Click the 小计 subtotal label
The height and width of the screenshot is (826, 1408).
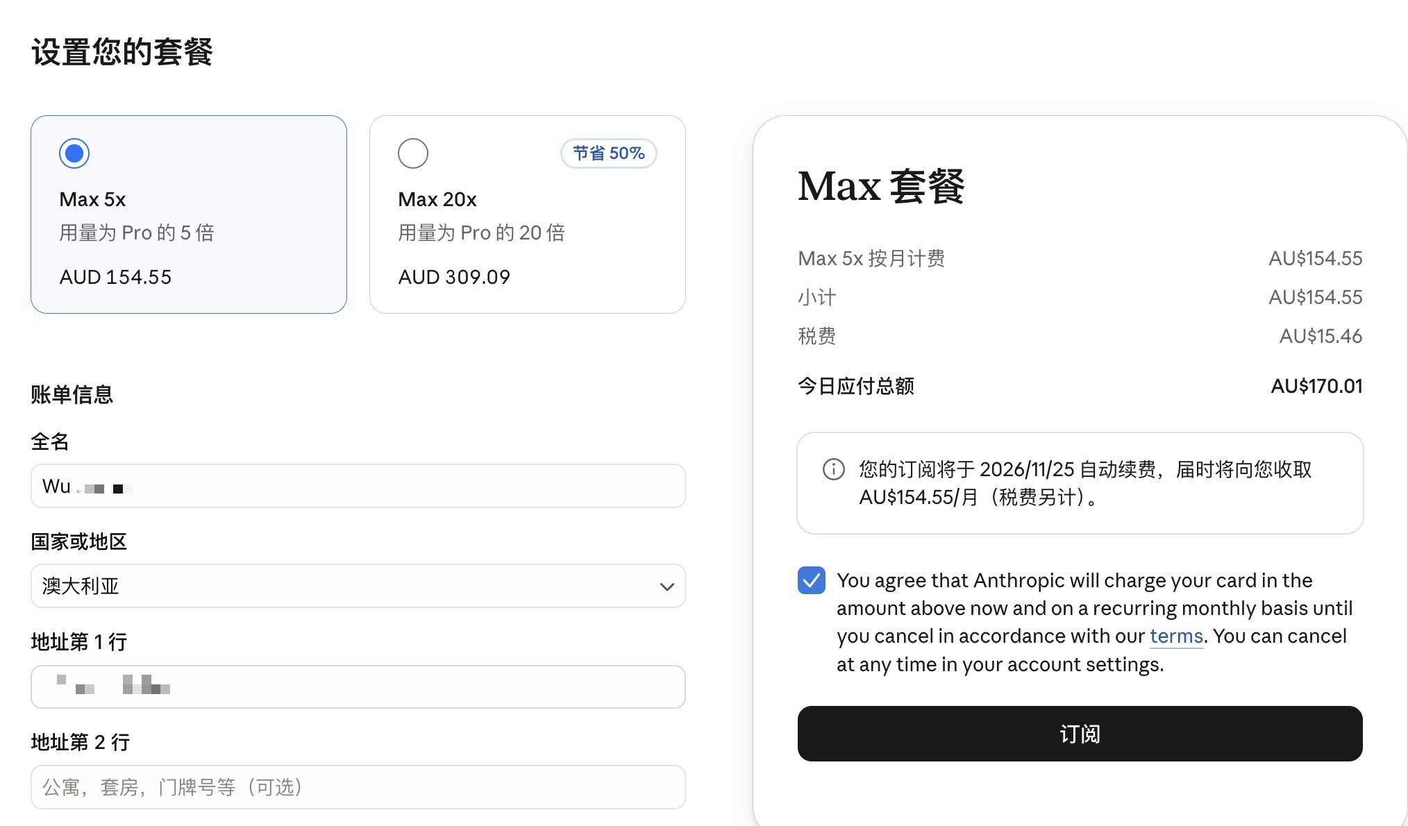pyautogui.click(x=817, y=297)
